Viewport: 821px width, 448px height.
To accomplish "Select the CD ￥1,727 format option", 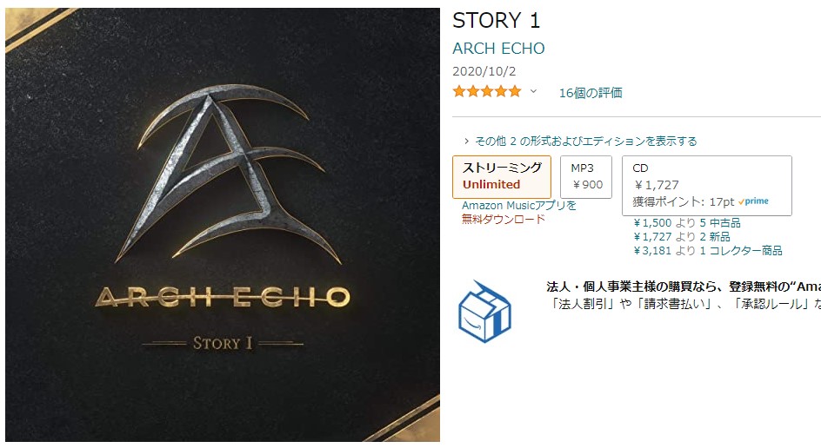I will pos(707,185).
